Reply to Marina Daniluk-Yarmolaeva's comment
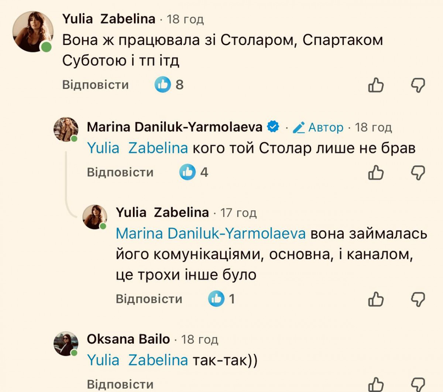 point(120,172)
